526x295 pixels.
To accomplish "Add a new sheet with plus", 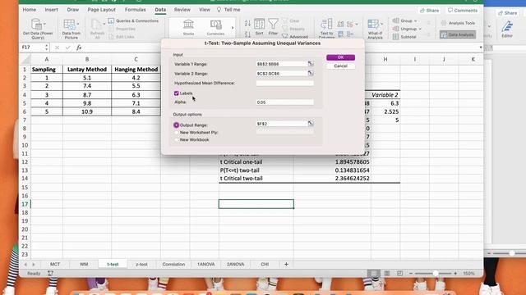I will 286,264.
